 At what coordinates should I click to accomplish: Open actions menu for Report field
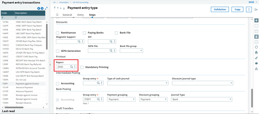coord(75,67)
